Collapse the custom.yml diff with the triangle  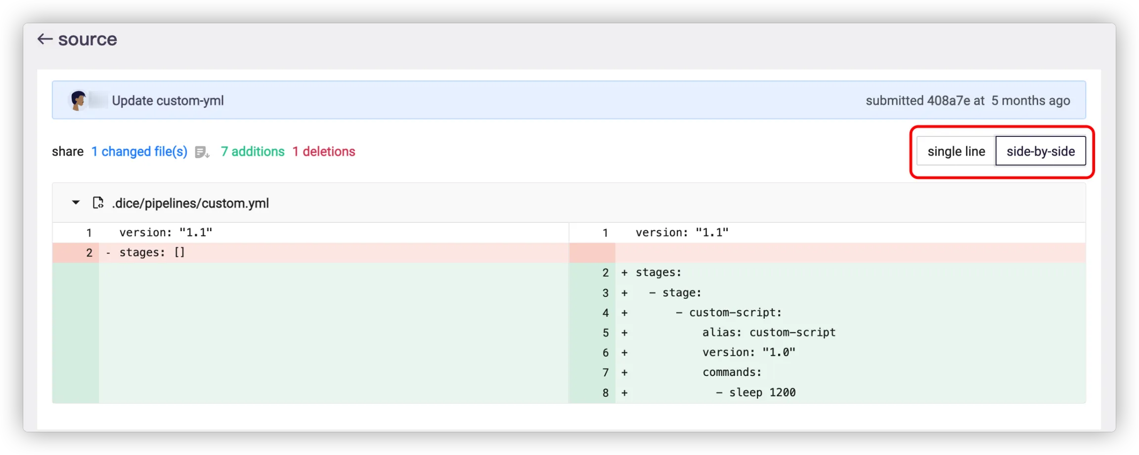click(76, 203)
